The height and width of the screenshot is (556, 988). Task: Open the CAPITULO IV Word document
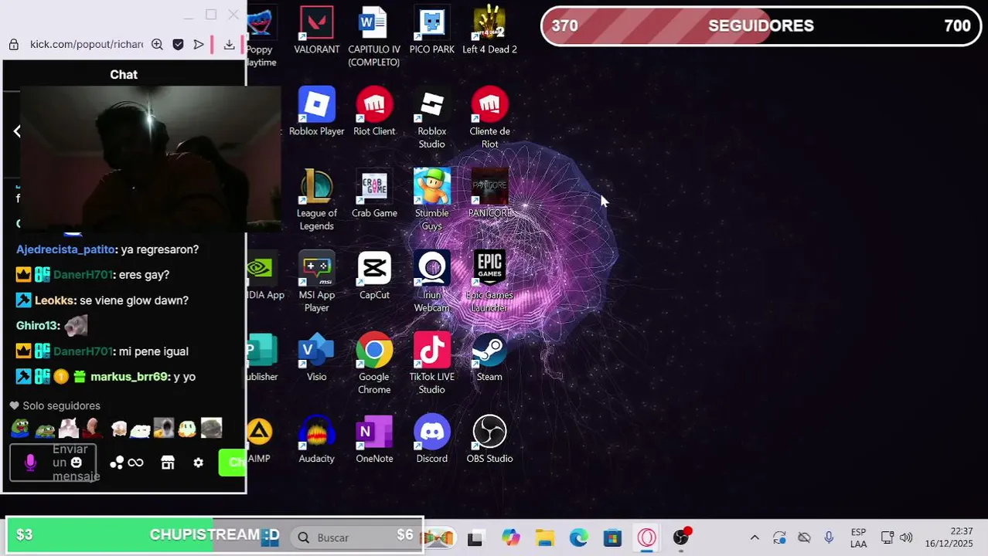(374, 36)
